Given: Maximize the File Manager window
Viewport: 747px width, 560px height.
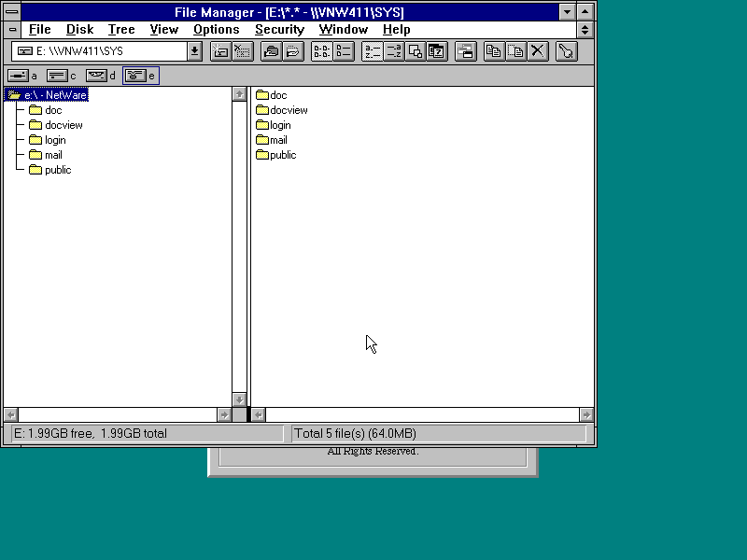Looking at the screenshot, I should [585, 12].
